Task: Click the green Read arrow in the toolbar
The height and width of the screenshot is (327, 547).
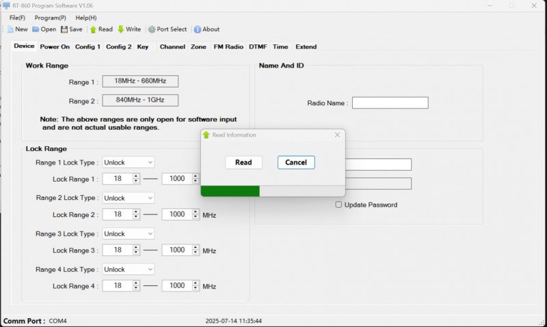Action: click(93, 29)
